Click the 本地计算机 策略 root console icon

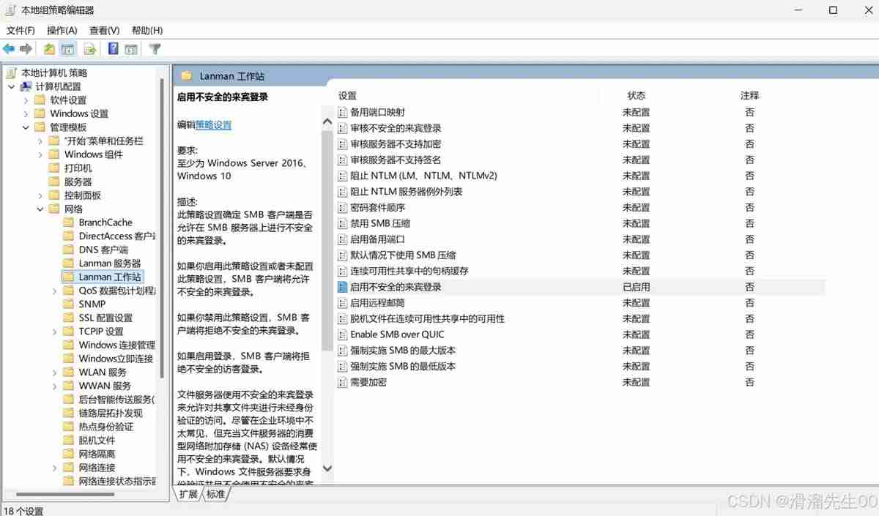(x=11, y=72)
